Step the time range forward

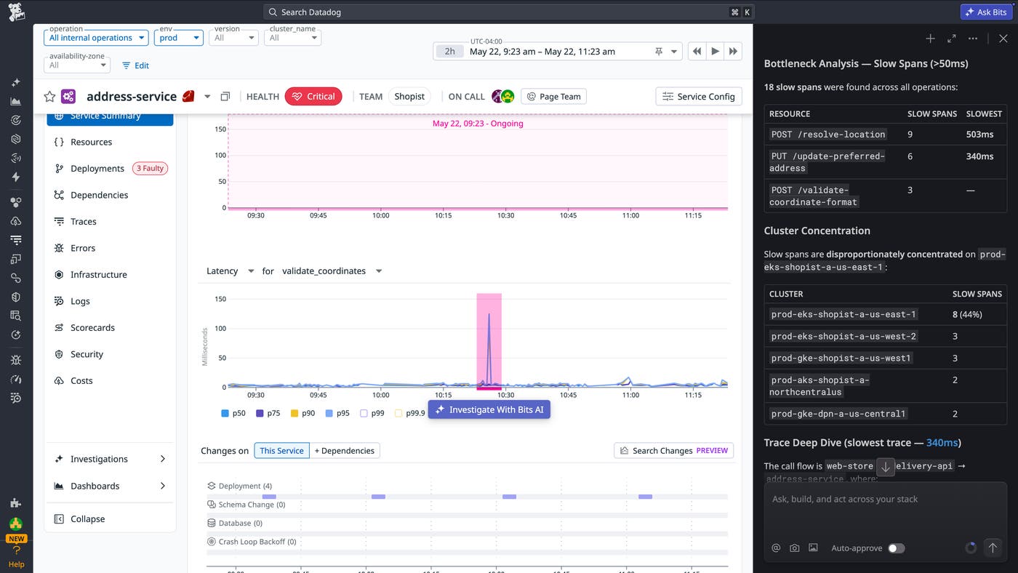(x=734, y=51)
